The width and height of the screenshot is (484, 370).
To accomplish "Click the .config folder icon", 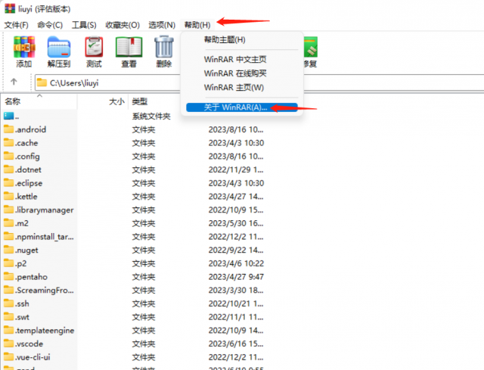I will [x=8, y=156].
